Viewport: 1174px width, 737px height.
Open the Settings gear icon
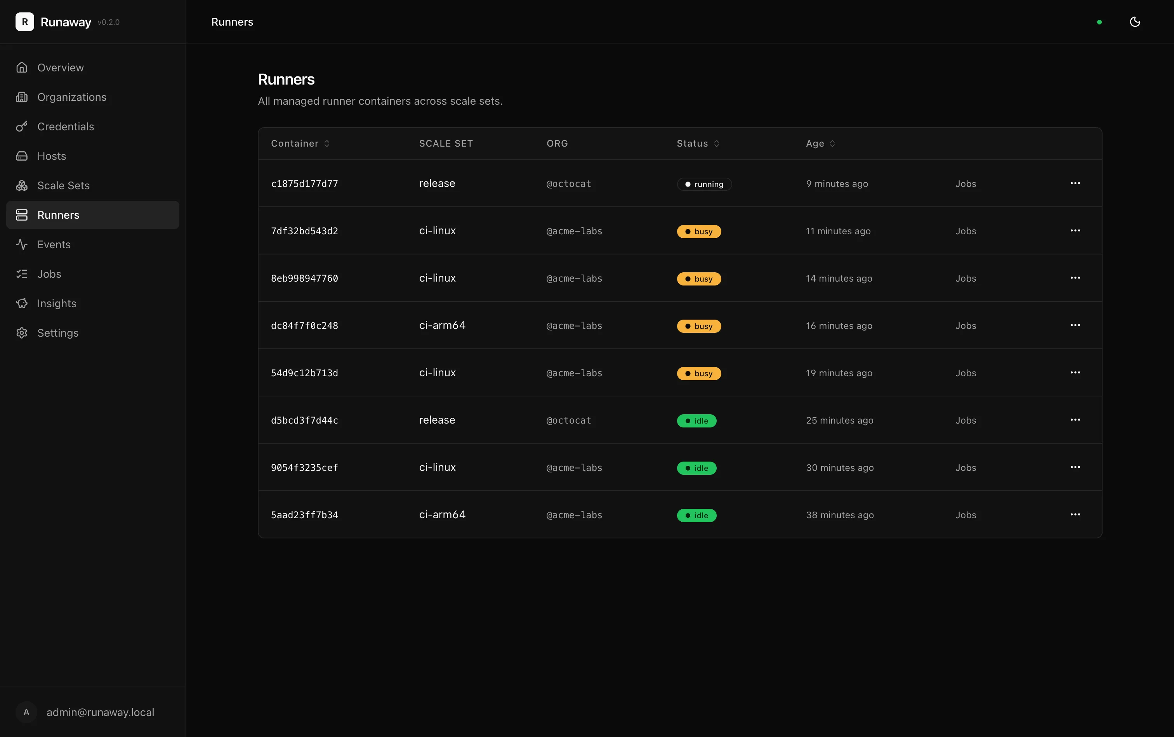[x=21, y=333]
